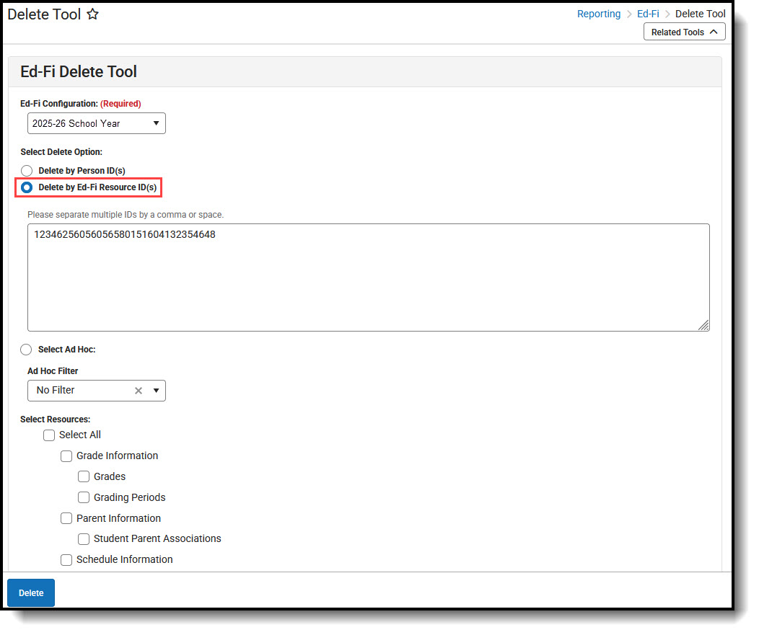Screen dimensions: 759x635
Task: Select the Delete by Person ID(s) option
Action: pyautogui.click(x=27, y=170)
